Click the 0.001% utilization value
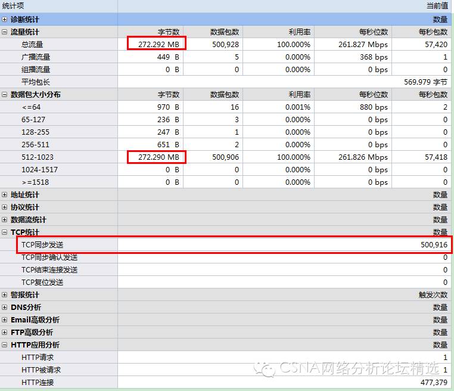The width and height of the screenshot is (454, 391). (298, 107)
